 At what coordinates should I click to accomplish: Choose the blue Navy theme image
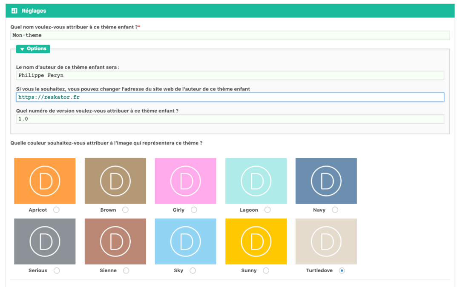[326, 181]
